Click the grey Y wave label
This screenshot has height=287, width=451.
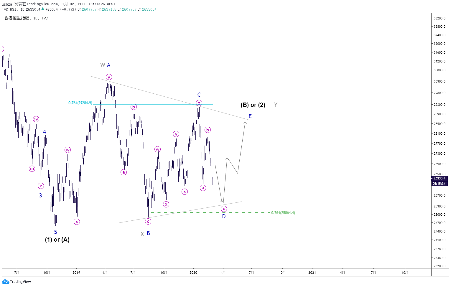click(276, 105)
